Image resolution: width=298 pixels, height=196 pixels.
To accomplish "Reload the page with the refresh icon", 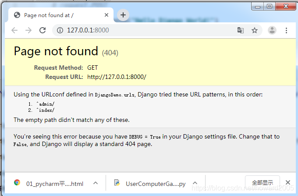I will [43, 30].
